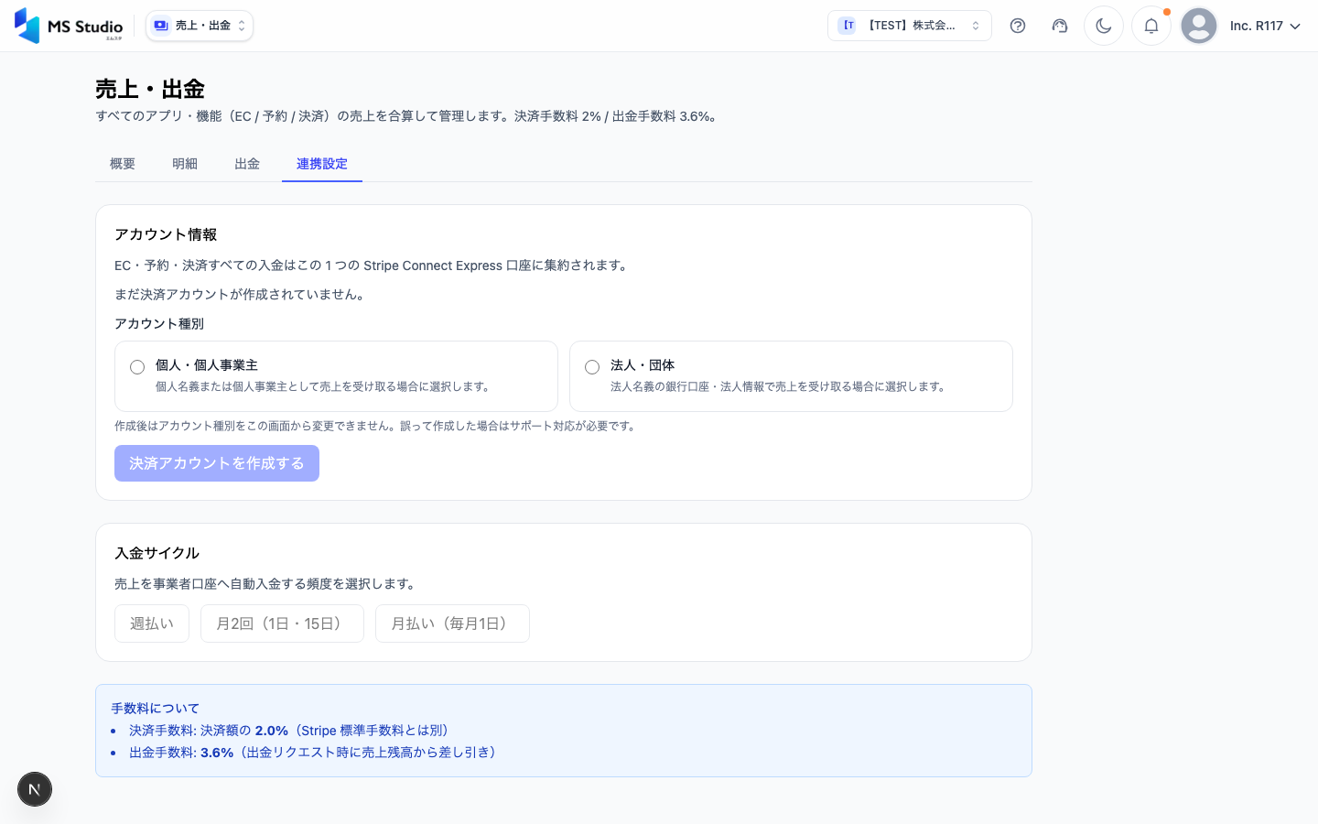
Task: Expand the Inc. R117 account menu
Action: click(1265, 26)
